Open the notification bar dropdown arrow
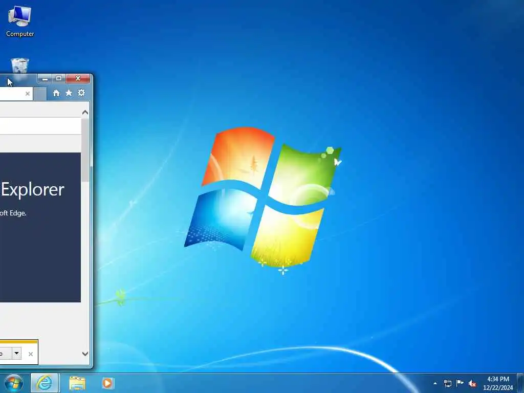 pyautogui.click(x=16, y=353)
